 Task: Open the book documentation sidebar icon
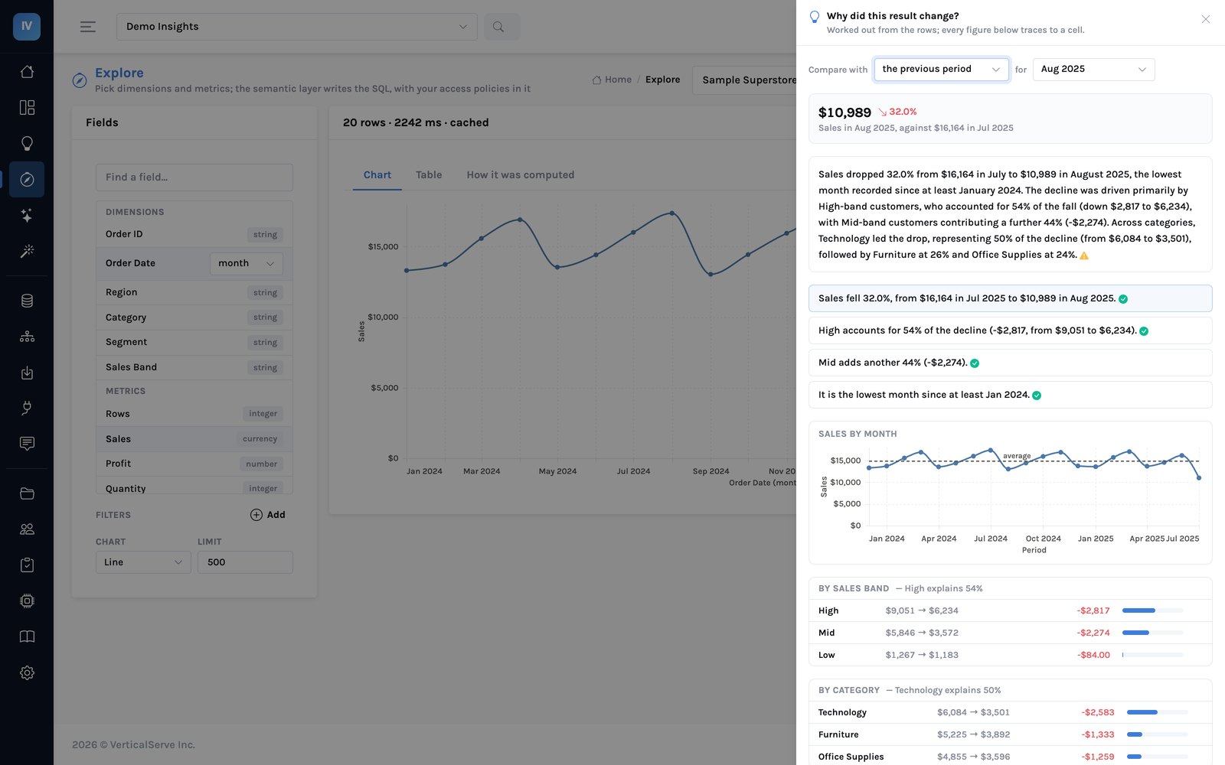[x=27, y=636]
